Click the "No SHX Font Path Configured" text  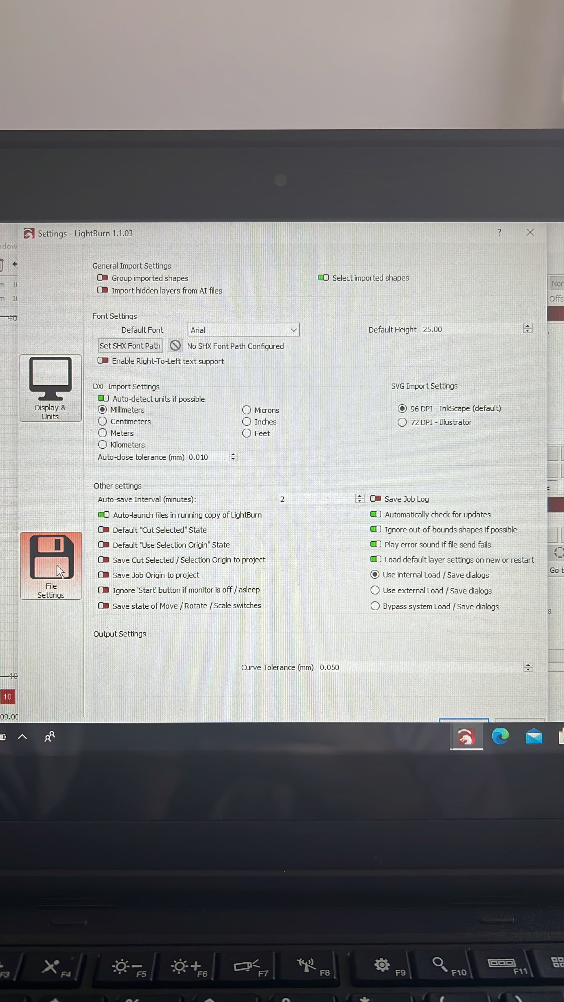[x=236, y=346]
